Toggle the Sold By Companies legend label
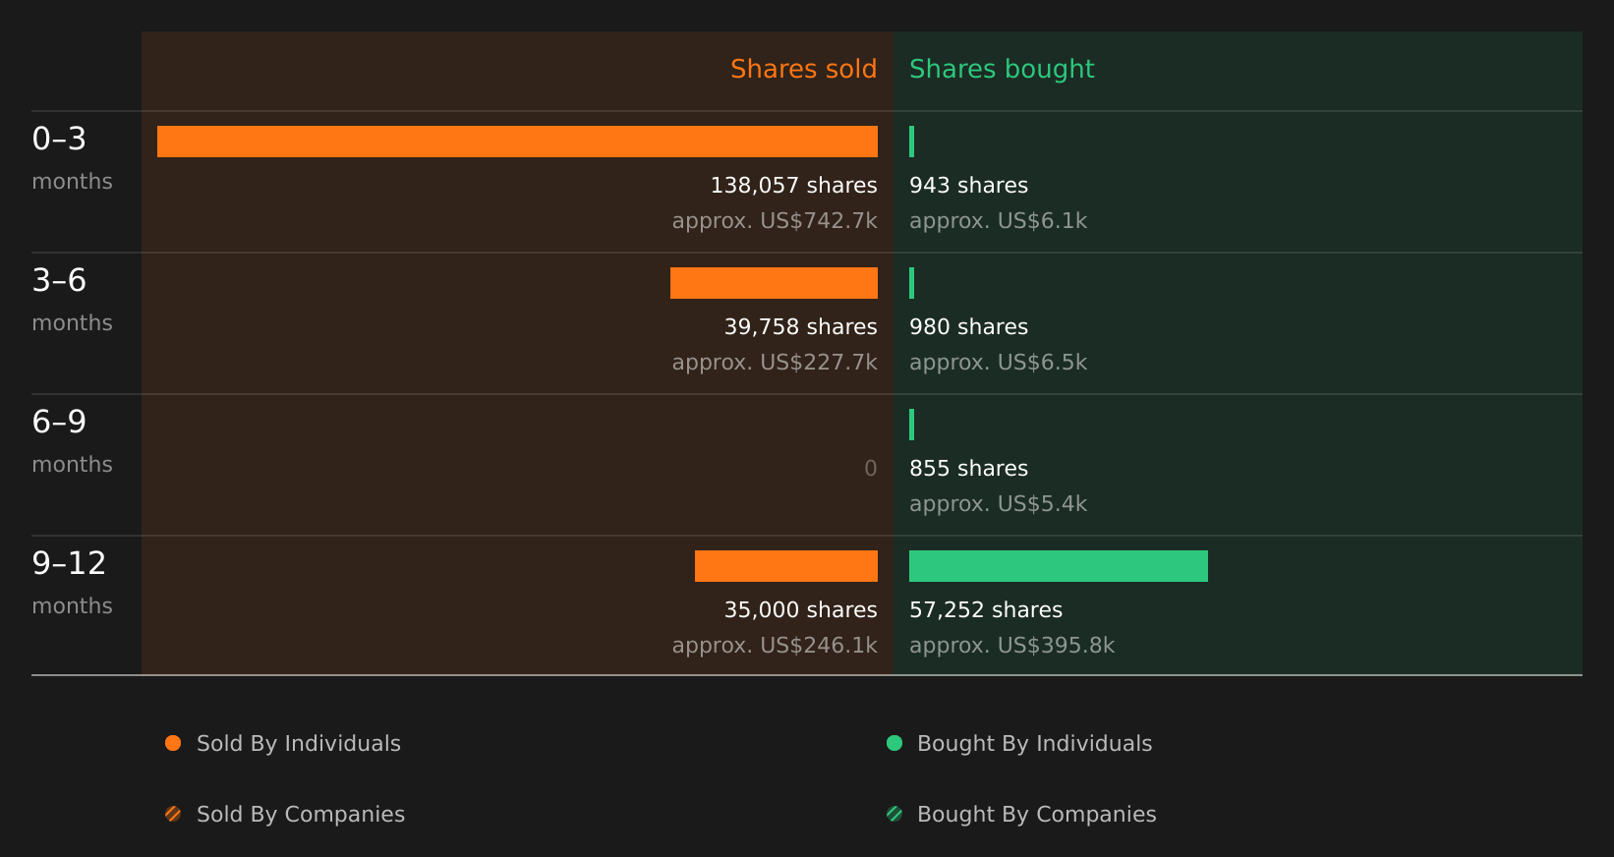The height and width of the screenshot is (857, 1614). pos(301,814)
